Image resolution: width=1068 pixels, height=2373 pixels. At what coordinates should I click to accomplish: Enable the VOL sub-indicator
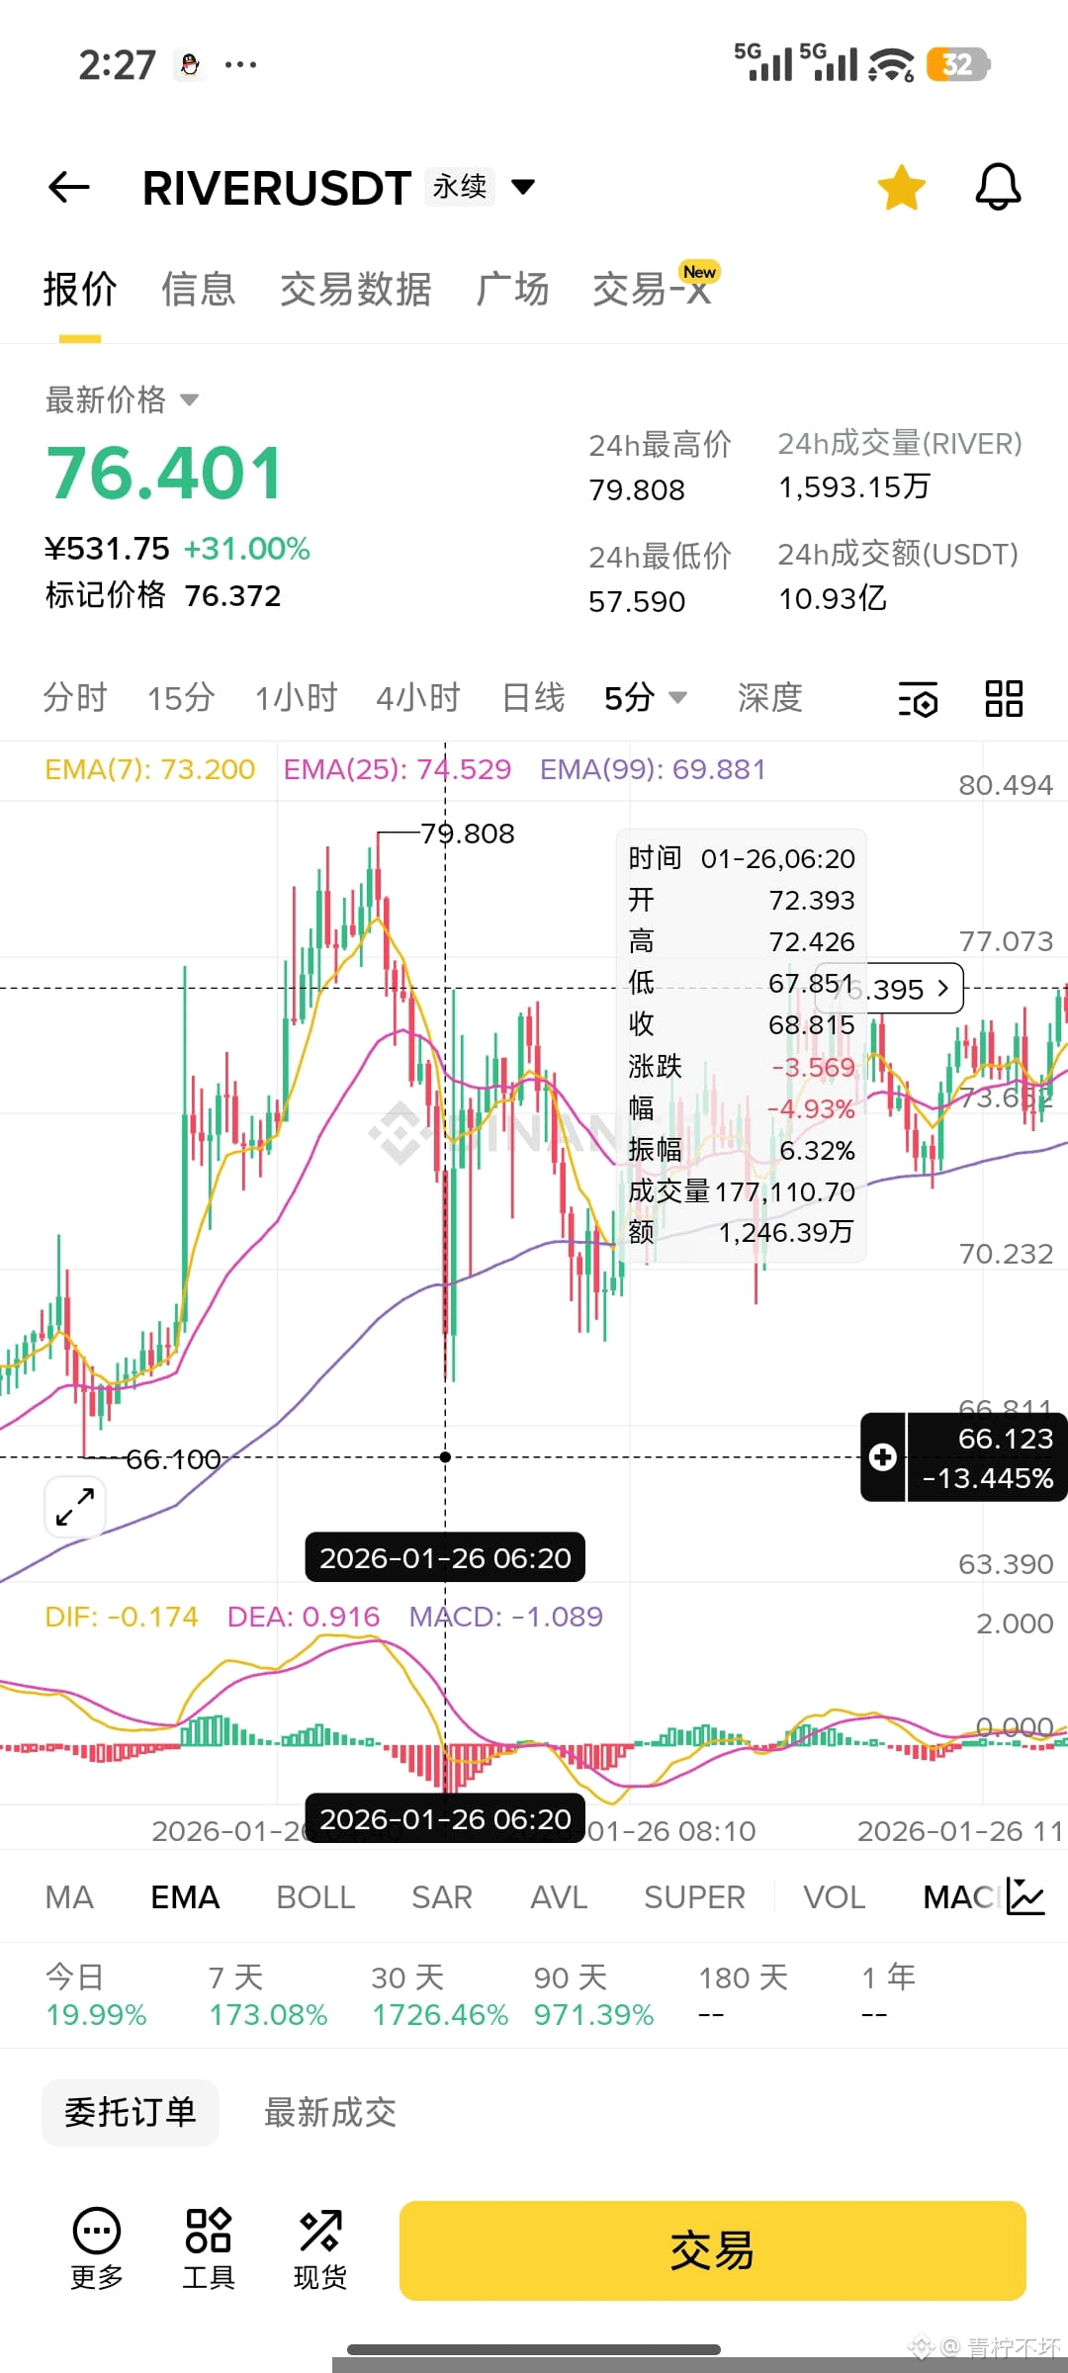tap(835, 1897)
